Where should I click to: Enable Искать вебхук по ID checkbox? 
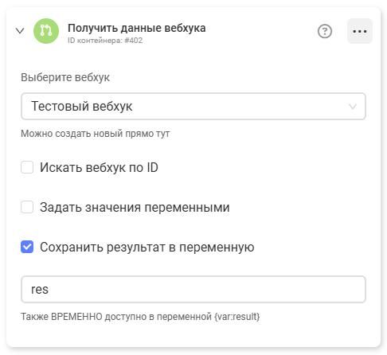(x=27, y=167)
